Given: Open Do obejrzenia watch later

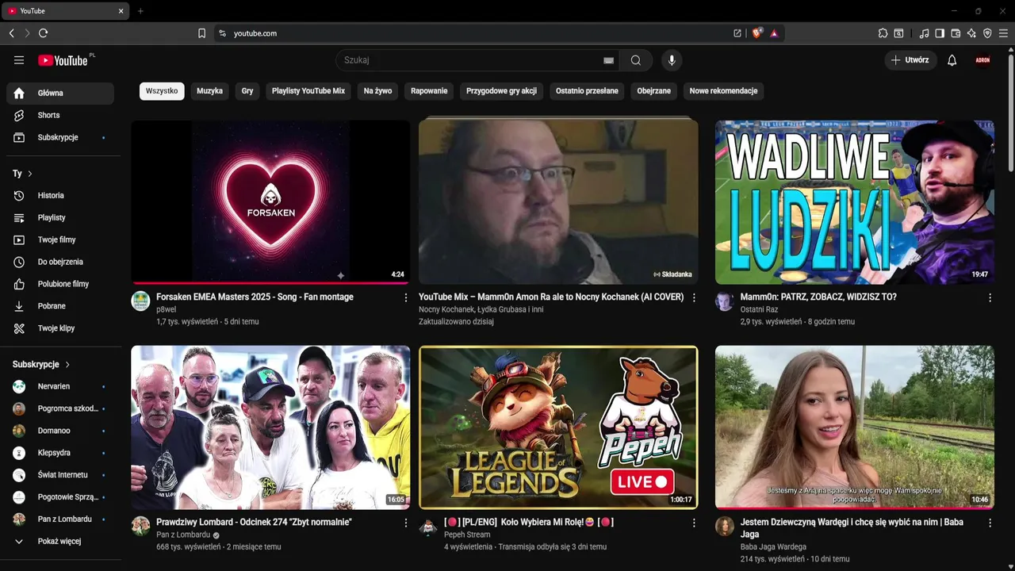Looking at the screenshot, I should click(x=60, y=262).
